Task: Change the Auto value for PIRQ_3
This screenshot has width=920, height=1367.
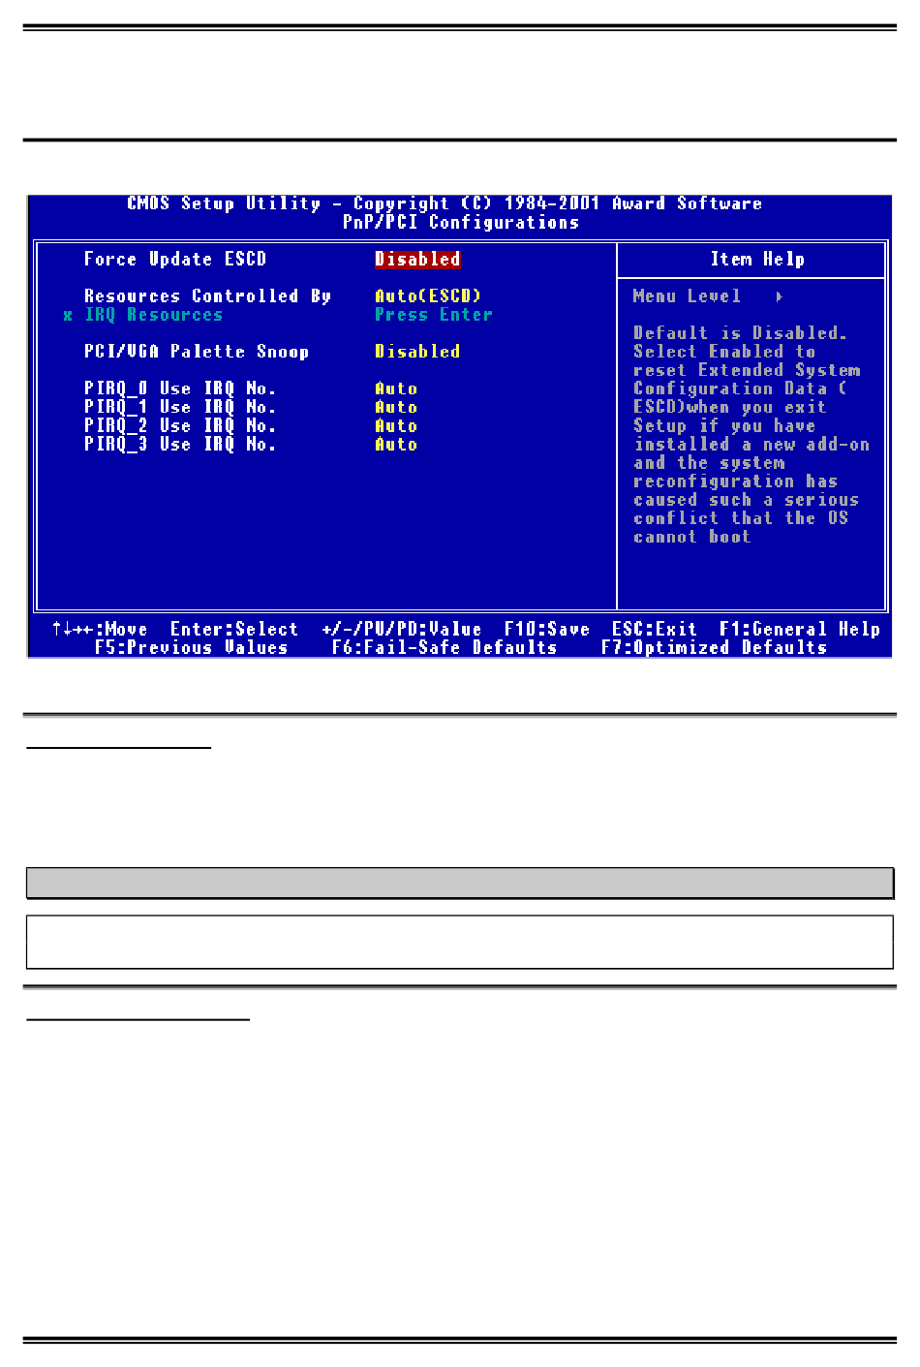Action: (396, 444)
